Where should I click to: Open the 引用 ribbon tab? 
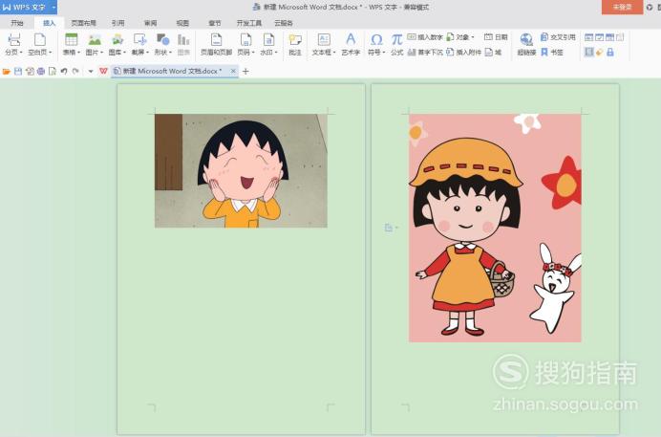118,23
